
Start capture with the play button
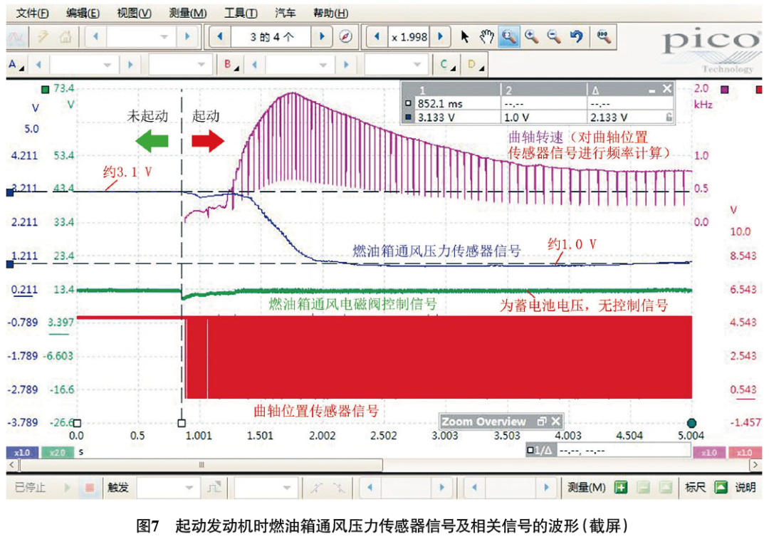(x=67, y=488)
